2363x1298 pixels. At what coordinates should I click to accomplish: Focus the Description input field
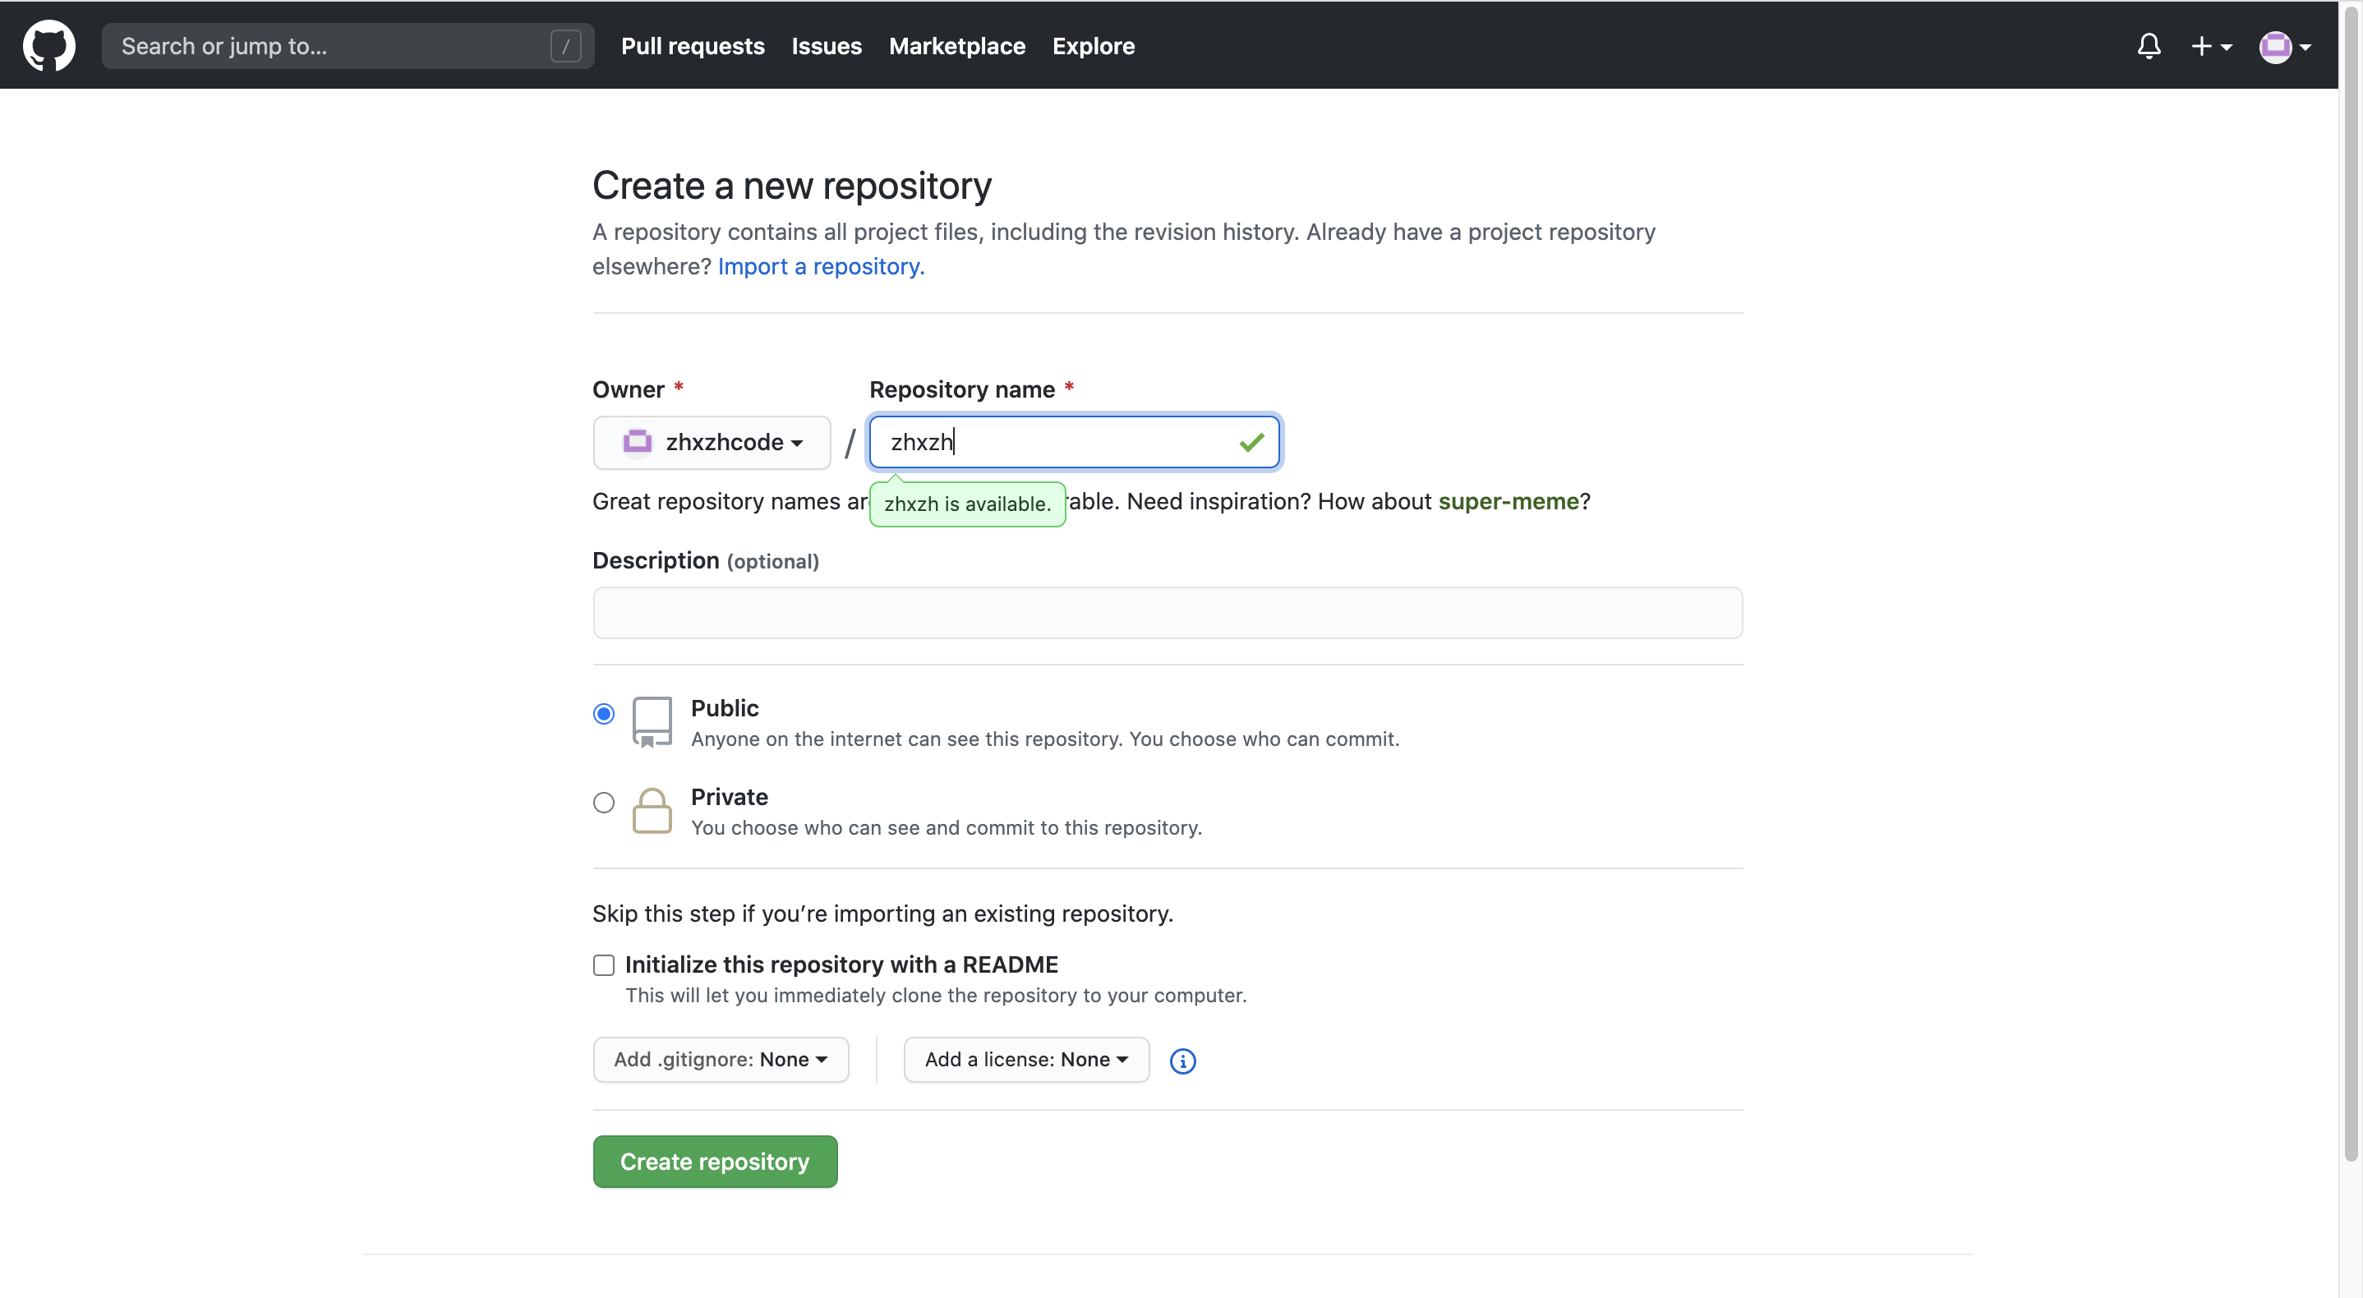tap(1167, 613)
